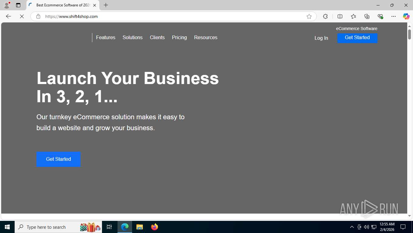Open Solutions menu

pos(132,37)
